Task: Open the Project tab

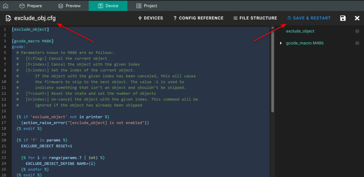Action: pyautogui.click(x=146, y=6)
